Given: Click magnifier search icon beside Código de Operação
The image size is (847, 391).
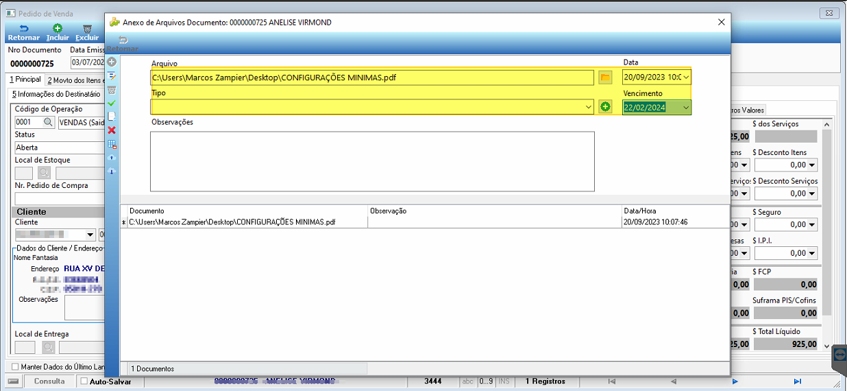Looking at the screenshot, I should (48, 122).
